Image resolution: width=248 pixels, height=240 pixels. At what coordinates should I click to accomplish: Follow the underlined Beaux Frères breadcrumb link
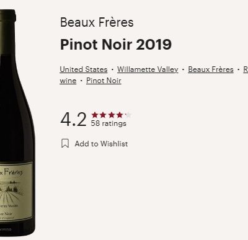pos(211,69)
